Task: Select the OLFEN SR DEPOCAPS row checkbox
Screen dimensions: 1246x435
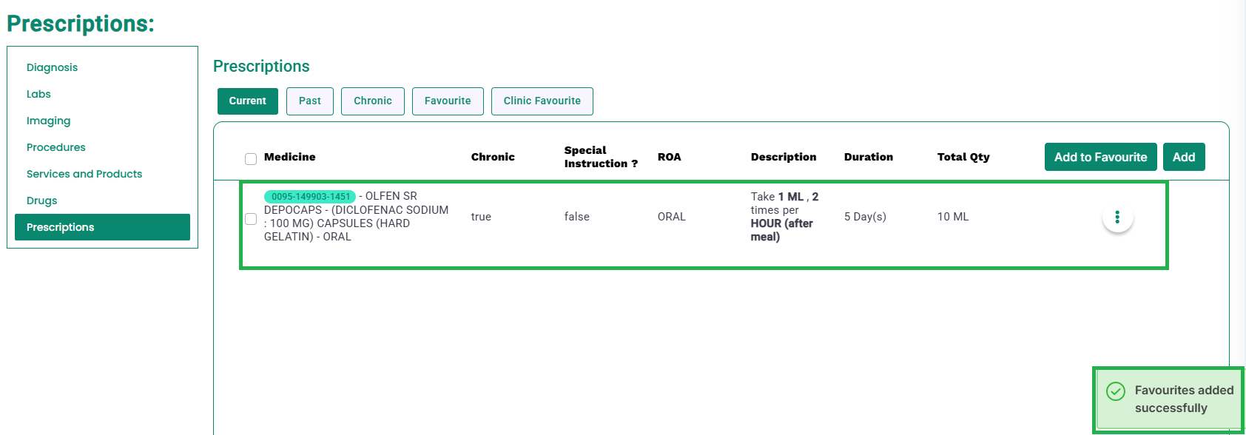Action: point(251,219)
